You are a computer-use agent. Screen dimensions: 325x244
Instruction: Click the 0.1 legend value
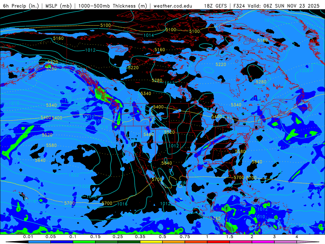coord(73,237)
